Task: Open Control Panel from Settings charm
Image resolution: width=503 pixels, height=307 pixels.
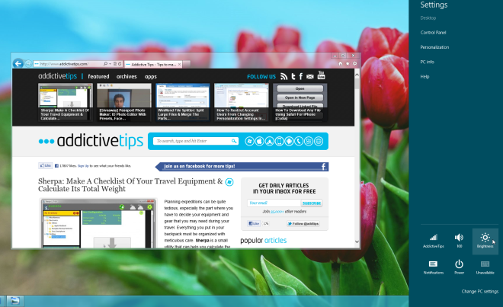Action: (x=433, y=33)
